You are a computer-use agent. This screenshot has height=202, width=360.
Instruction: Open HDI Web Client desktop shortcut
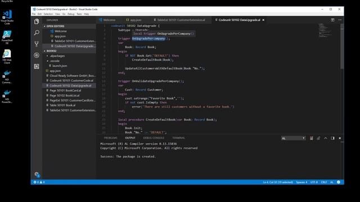click(7, 57)
